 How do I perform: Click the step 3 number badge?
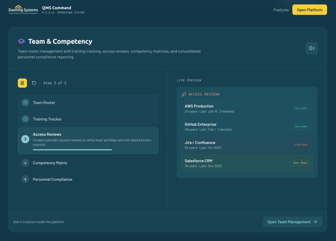(25, 139)
